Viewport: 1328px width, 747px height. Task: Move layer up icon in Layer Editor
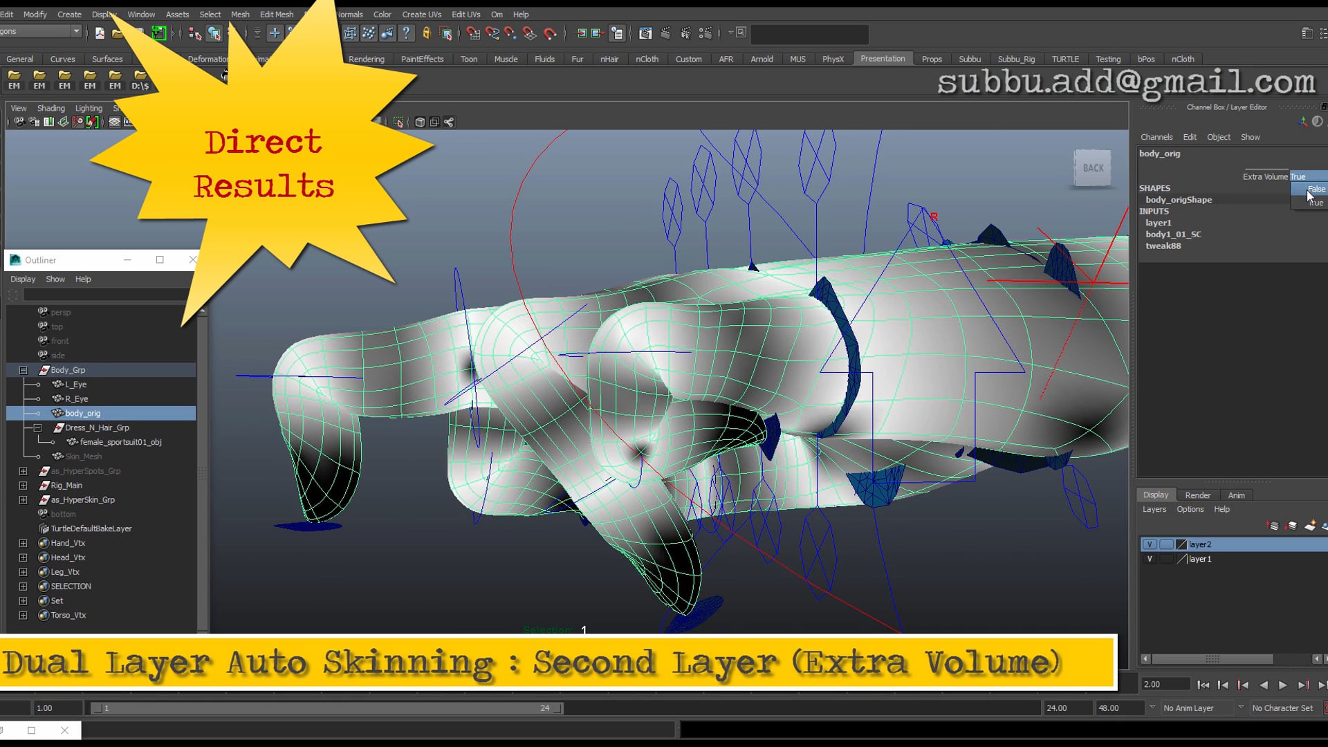coord(1273,526)
